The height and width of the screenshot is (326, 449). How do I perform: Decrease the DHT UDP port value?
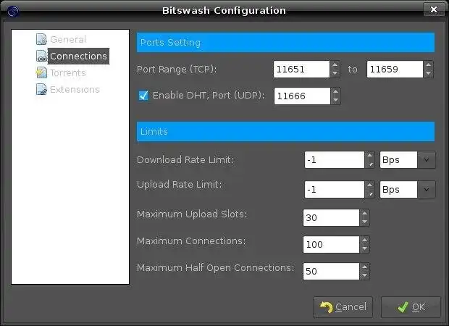tap(335, 100)
